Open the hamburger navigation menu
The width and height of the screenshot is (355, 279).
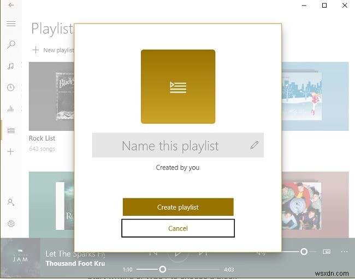(x=11, y=23)
